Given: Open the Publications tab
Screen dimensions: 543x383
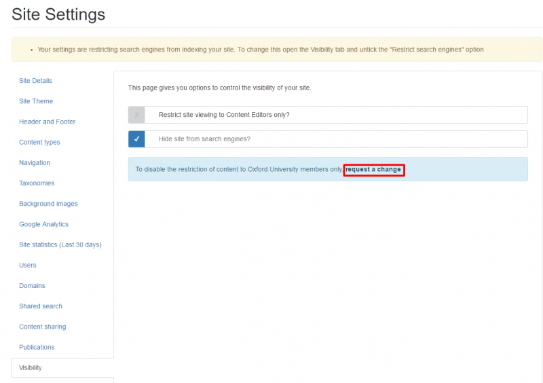Looking at the screenshot, I should click(37, 347).
